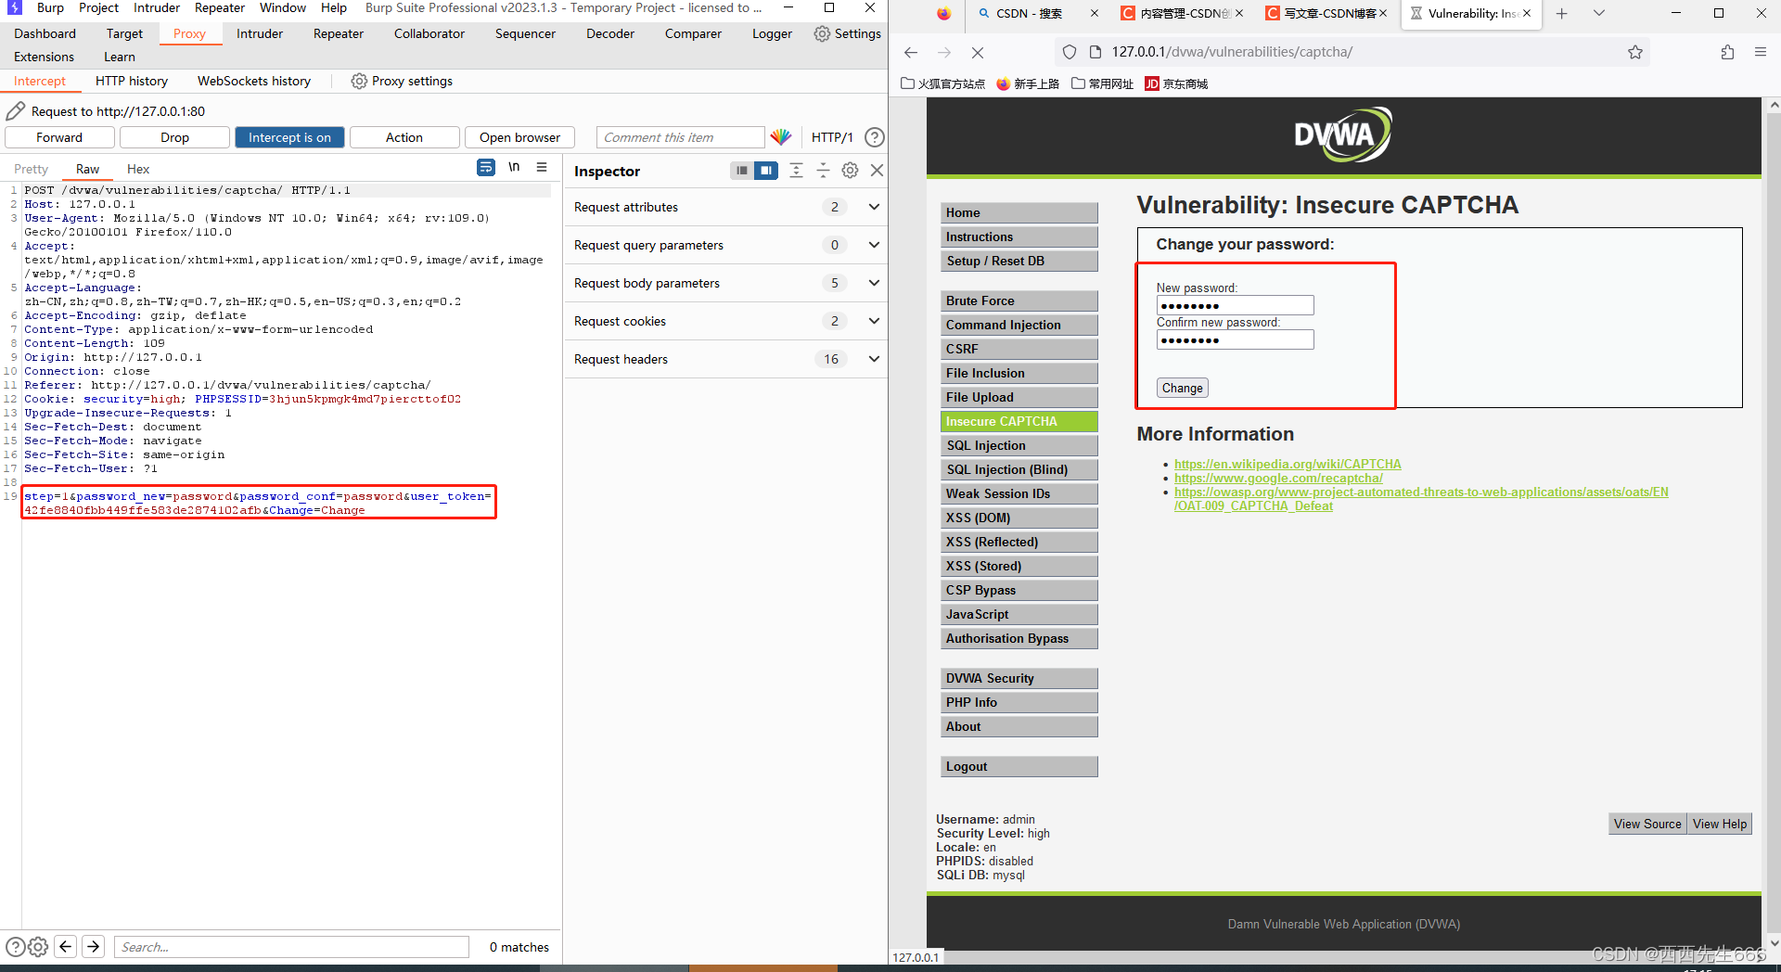Open search settings gear in the bottom bar

coord(38,947)
